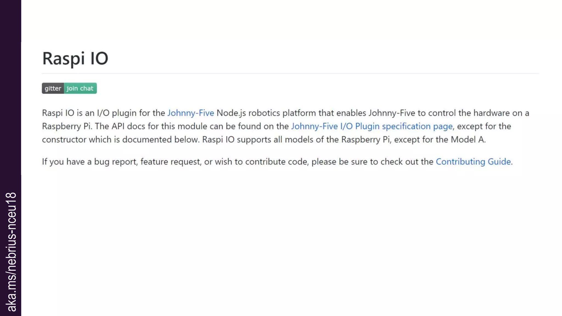The height and width of the screenshot is (316, 562).
Task: Click 'constructor which is documented below' text
Action: pyautogui.click(x=120, y=140)
